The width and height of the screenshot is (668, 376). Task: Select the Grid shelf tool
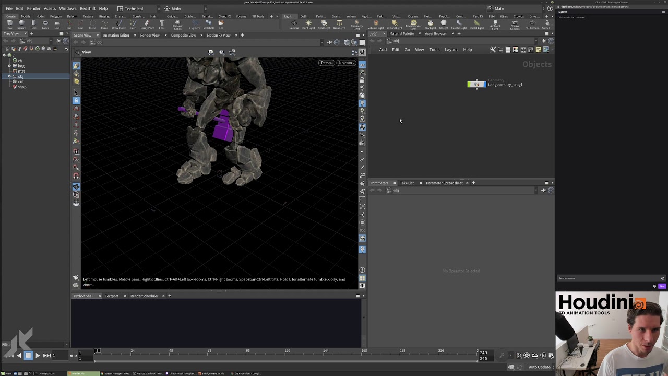point(57,24)
